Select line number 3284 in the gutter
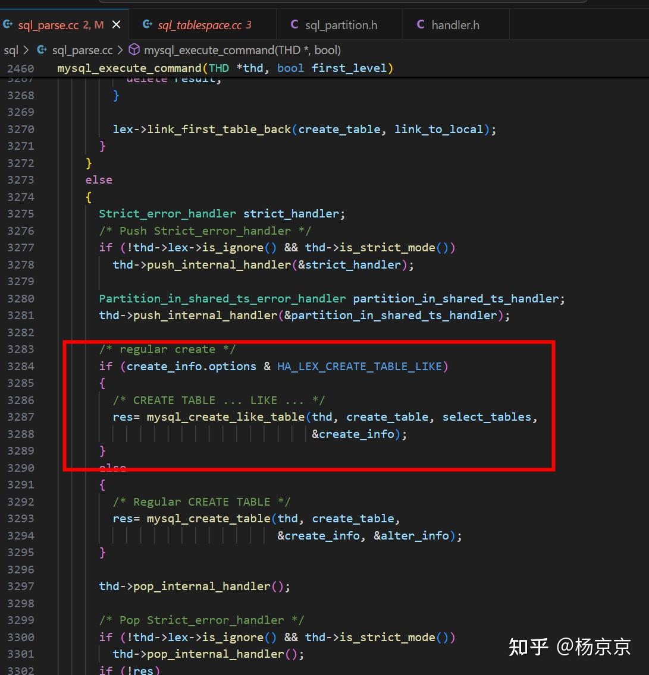The image size is (649, 675). pos(21,366)
